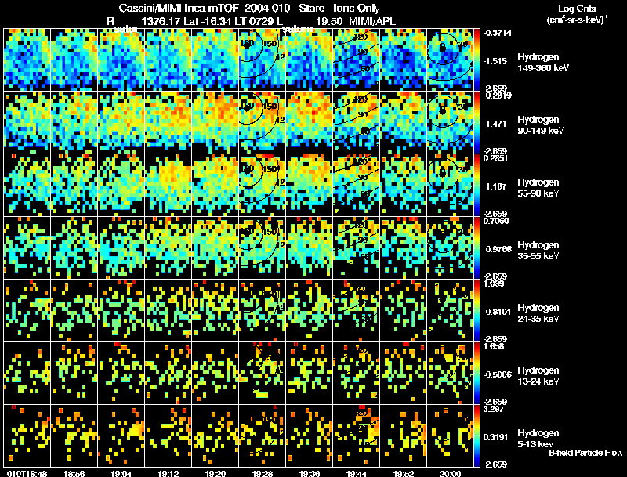
Task: Click the Hydrogen 5-13 keV color bar
Action: click(477, 435)
